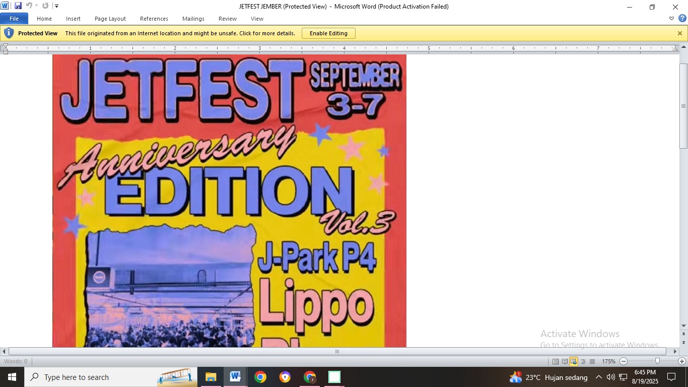Viewport: 688px width, 387px height.
Task: Click the 175% zoom level button
Action: pos(608,361)
